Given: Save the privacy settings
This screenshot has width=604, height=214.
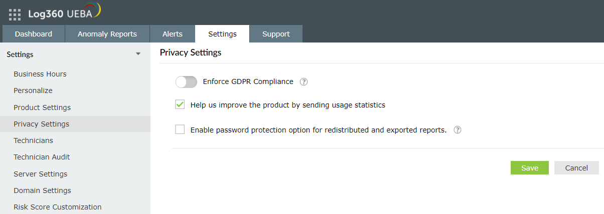Looking at the screenshot, I should click(x=529, y=168).
